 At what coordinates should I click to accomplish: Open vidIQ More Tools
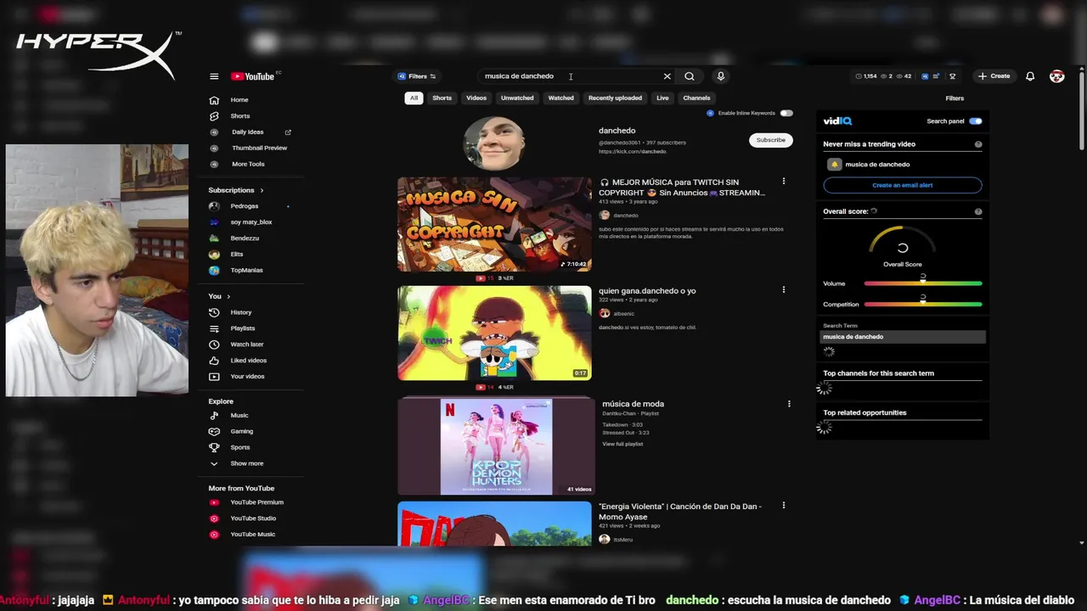[x=248, y=165]
